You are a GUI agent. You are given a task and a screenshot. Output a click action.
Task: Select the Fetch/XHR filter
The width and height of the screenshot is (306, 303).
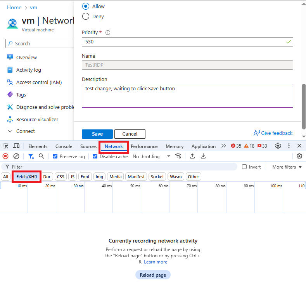click(26, 177)
